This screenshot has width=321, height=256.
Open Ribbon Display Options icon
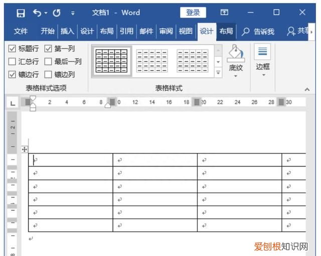coord(224,12)
